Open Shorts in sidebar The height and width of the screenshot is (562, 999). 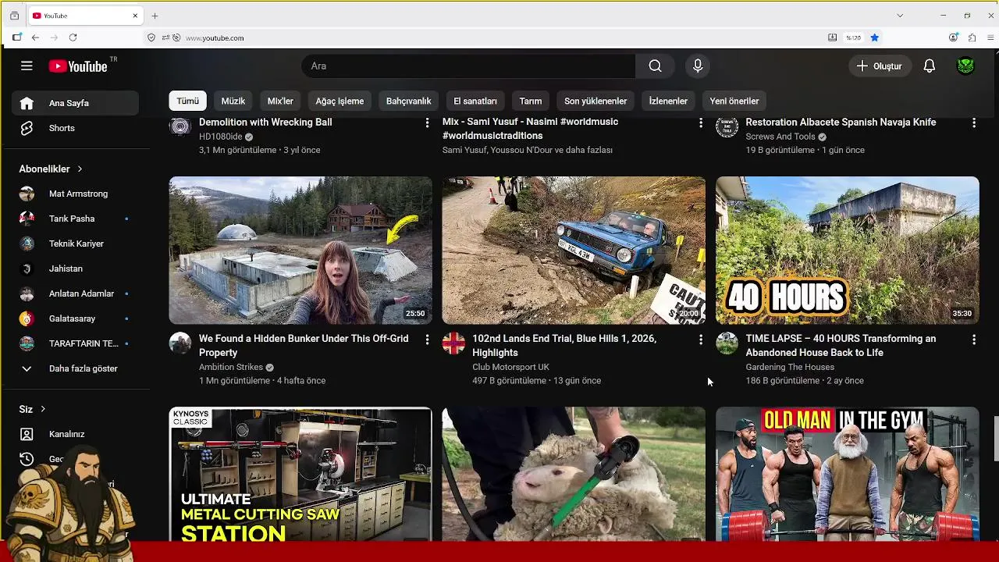click(75, 128)
